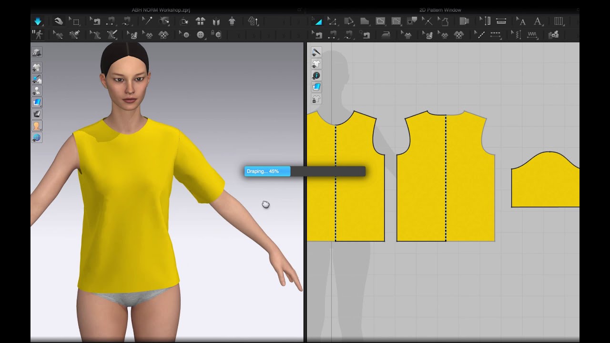Toggle needle display eye icon in 2D sidebar
The height and width of the screenshot is (343, 610).
316,52
